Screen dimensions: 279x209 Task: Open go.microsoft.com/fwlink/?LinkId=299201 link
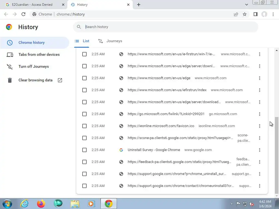[166, 114]
